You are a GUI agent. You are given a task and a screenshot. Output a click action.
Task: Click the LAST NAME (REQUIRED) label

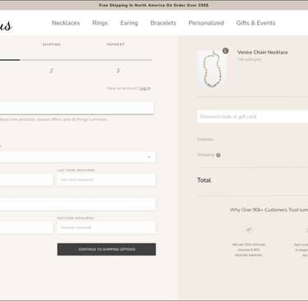pyautogui.click(x=76, y=170)
